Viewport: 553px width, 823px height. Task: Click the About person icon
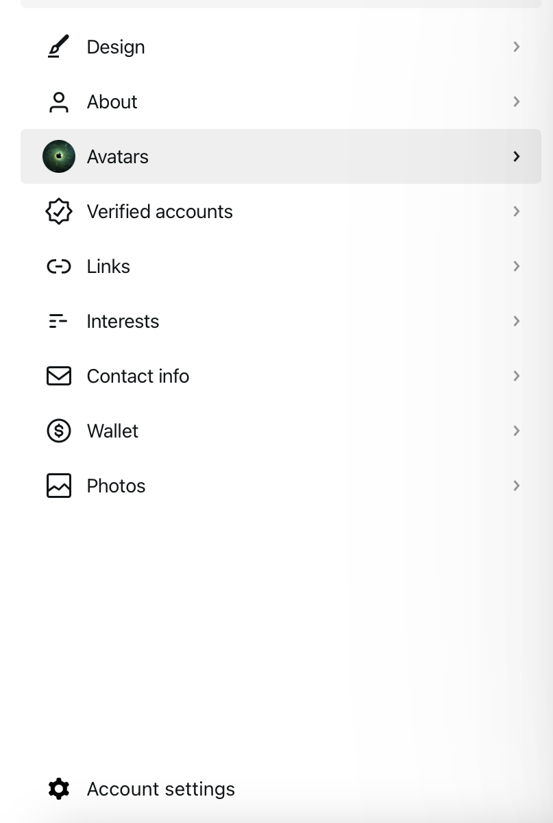pyautogui.click(x=59, y=102)
